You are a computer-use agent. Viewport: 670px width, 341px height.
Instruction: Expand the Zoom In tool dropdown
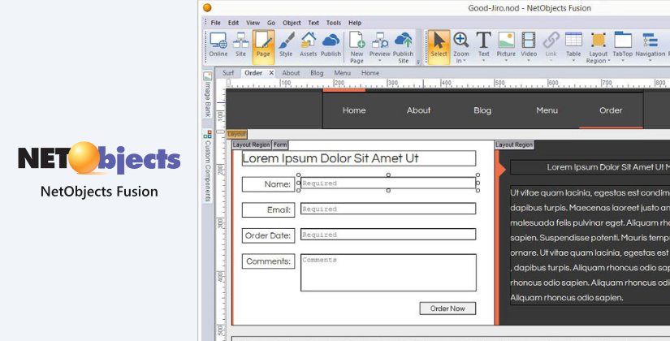point(460,61)
